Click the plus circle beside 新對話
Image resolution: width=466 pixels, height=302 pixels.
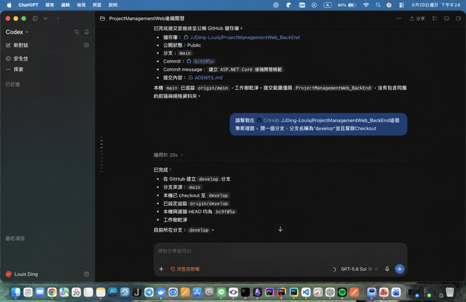[86, 45]
